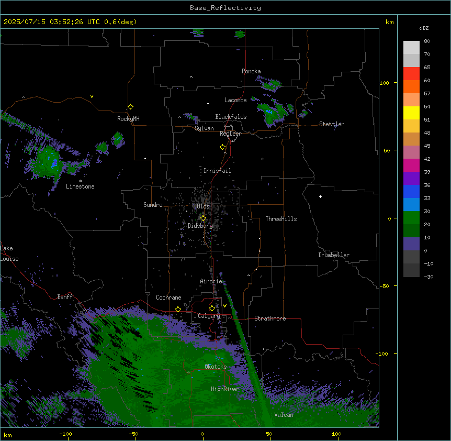This screenshot has height=441, width=451.
Task: Select the yellow diamond marker below Cochrane
Action: [178, 309]
